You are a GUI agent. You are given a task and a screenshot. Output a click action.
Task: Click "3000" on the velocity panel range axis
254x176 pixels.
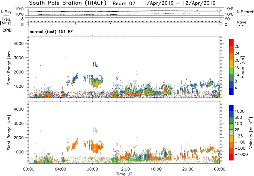(19, 123)
